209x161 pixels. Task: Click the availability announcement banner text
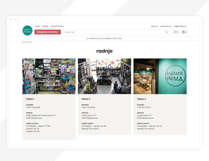point(104,38)
